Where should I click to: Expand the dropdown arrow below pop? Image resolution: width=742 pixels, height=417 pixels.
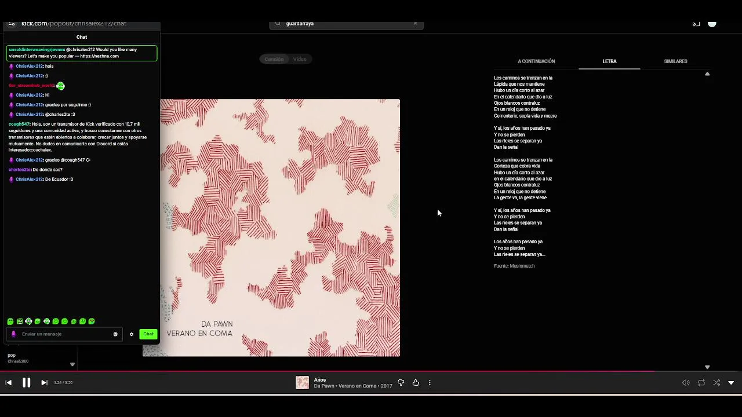point(72,364)
